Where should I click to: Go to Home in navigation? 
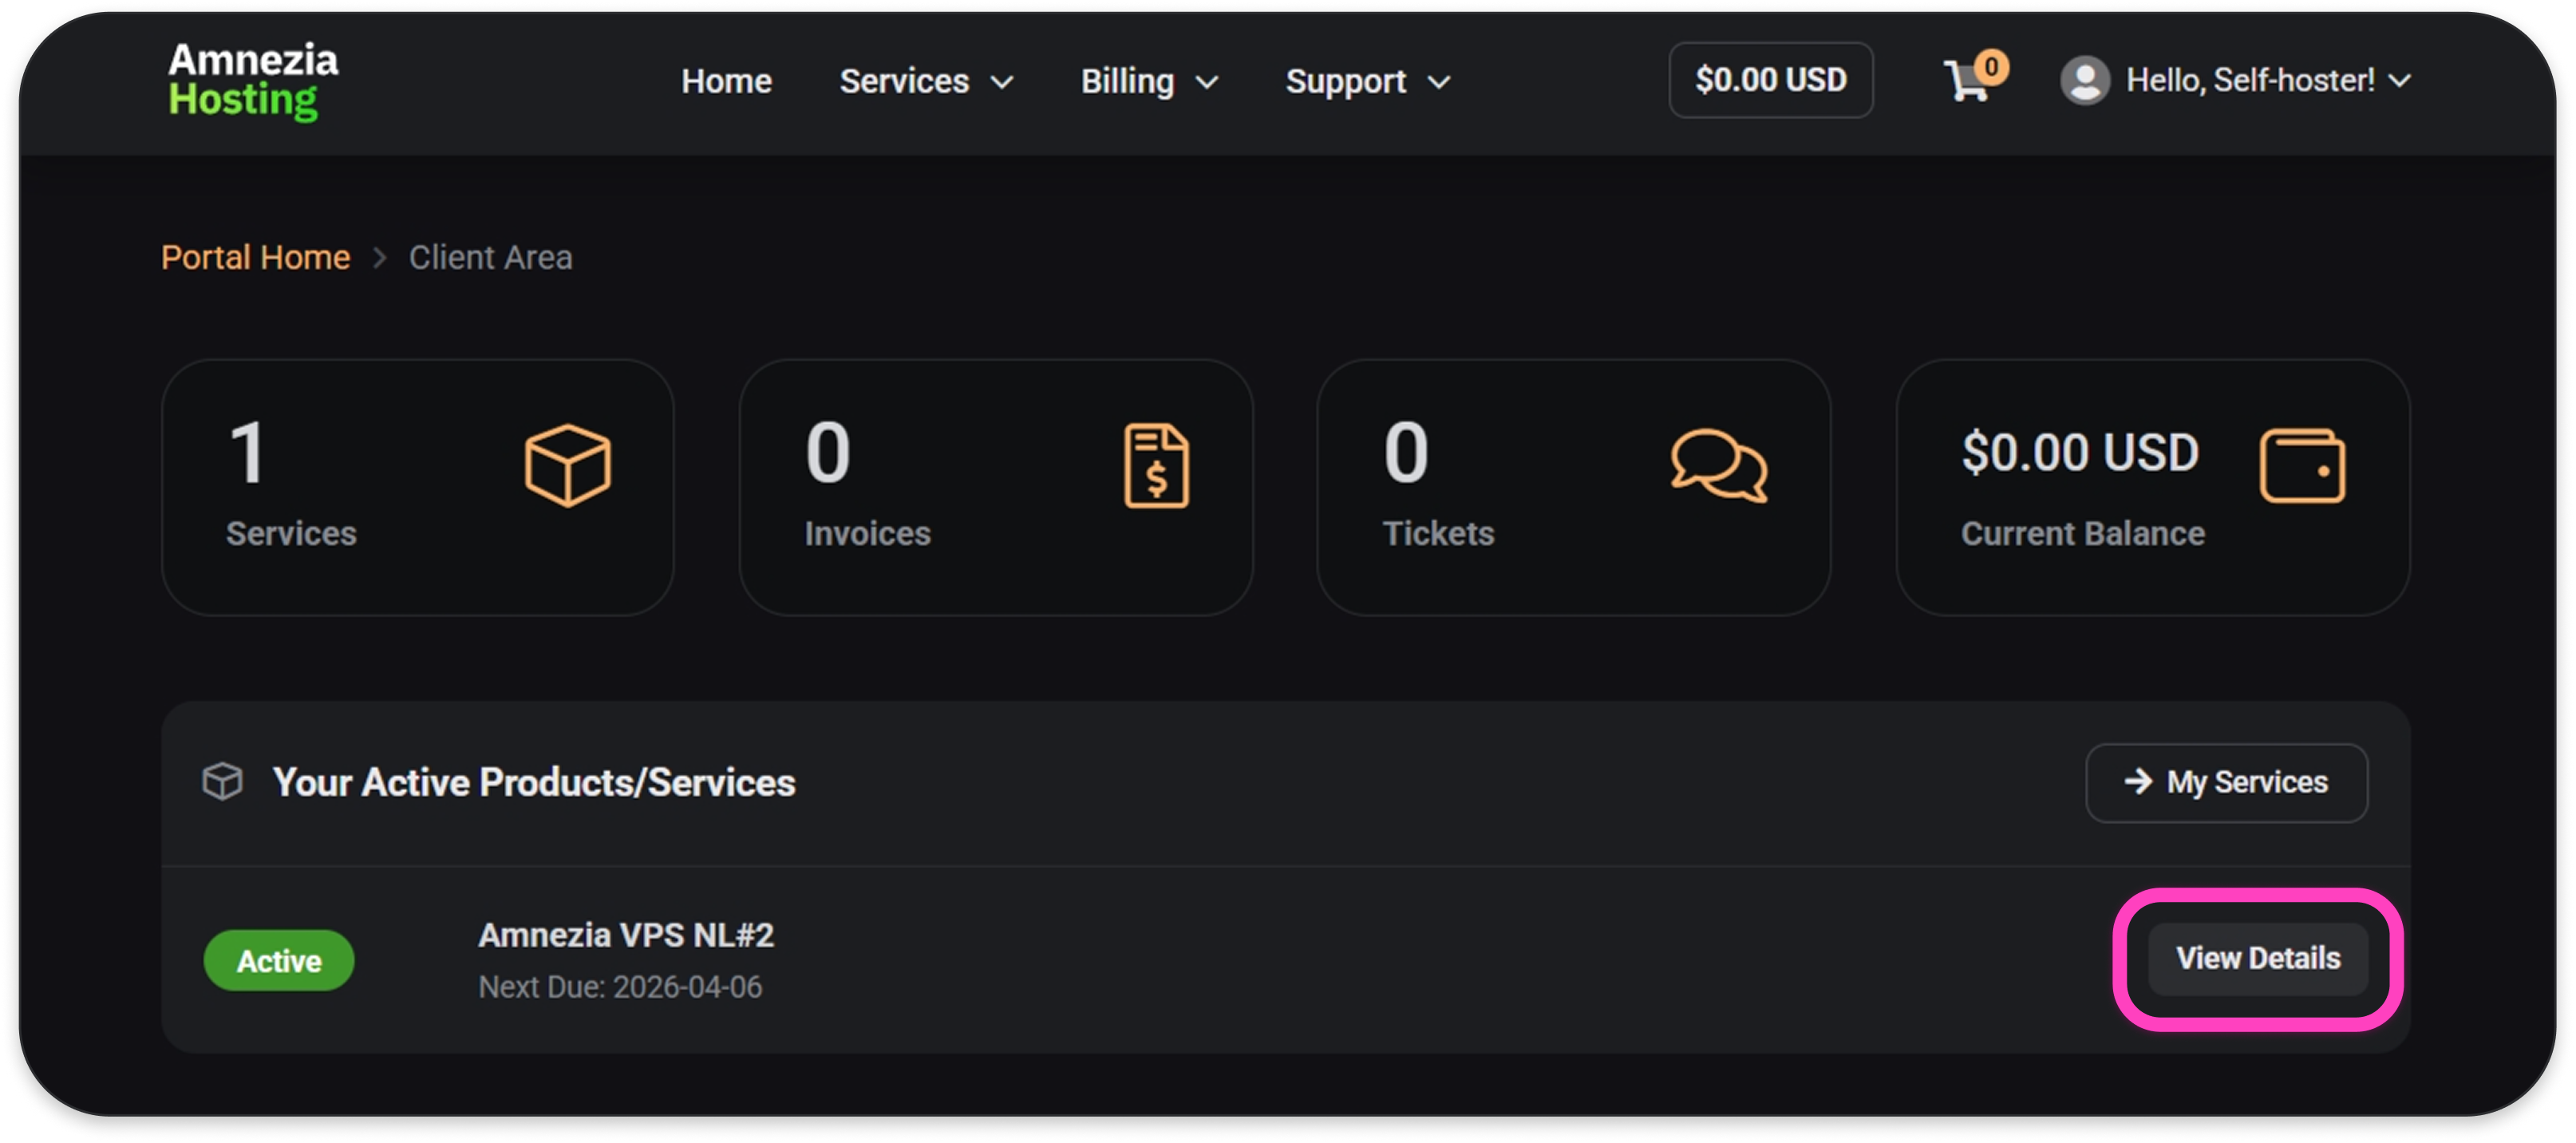point(726,81)
